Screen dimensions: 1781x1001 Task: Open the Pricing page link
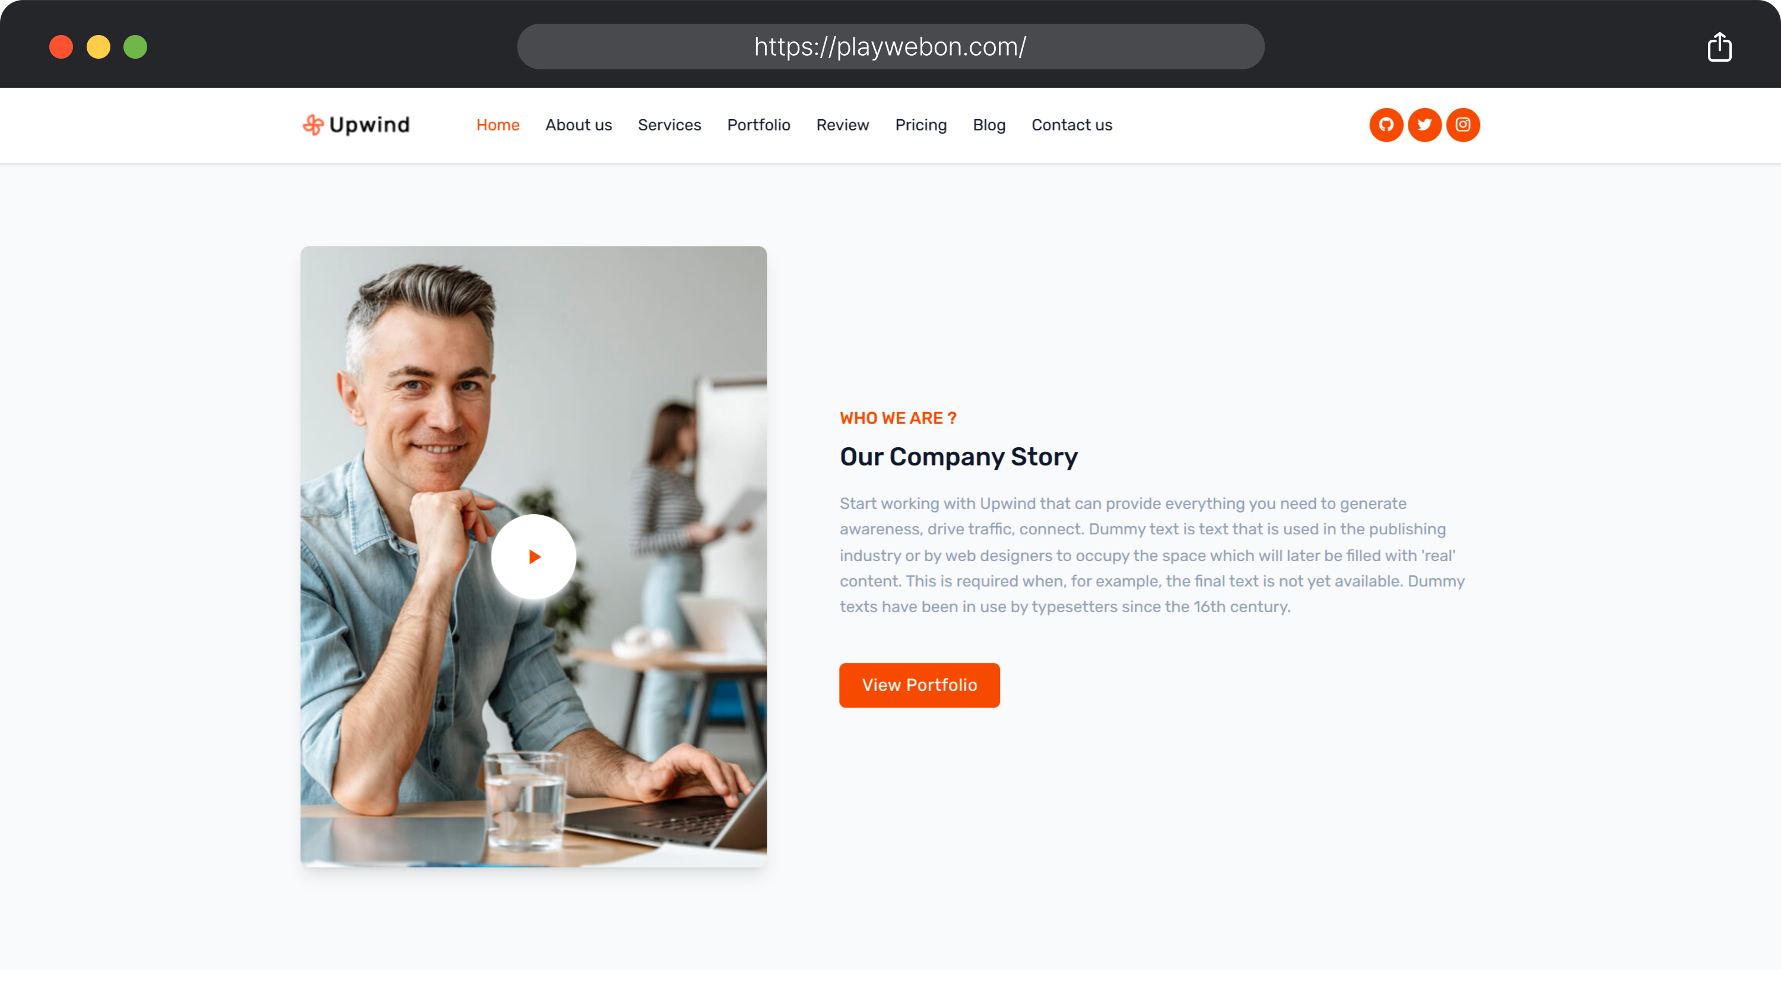920,125
